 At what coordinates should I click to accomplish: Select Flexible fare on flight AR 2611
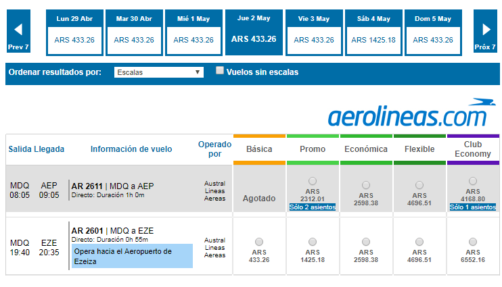419,184
